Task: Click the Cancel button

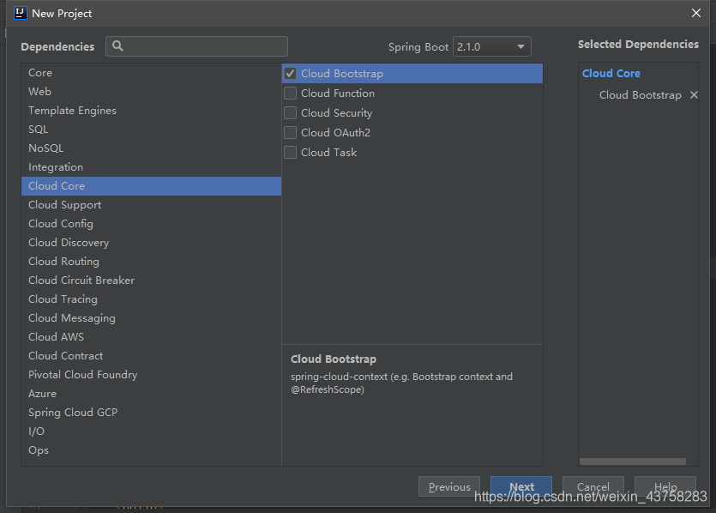Action: click(593, 487)
